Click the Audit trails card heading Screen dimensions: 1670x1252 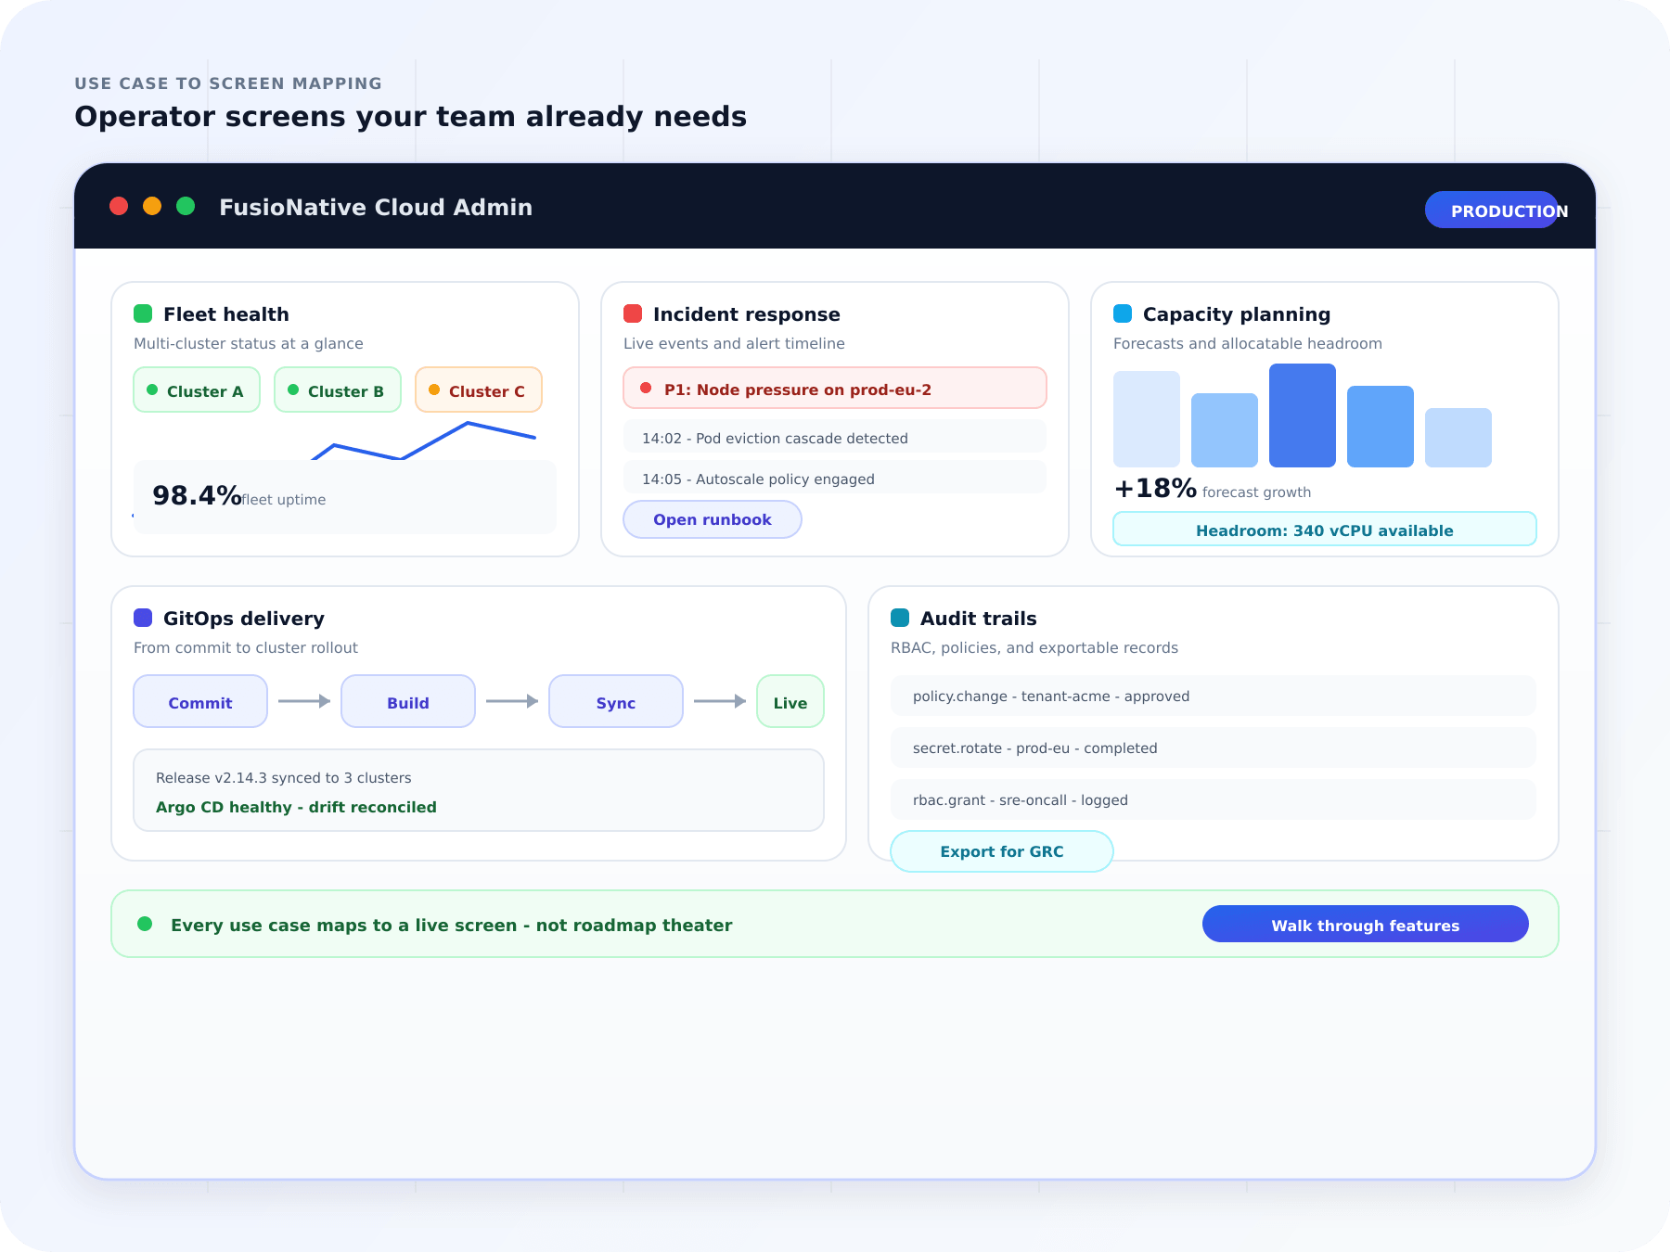click(979, 619)
